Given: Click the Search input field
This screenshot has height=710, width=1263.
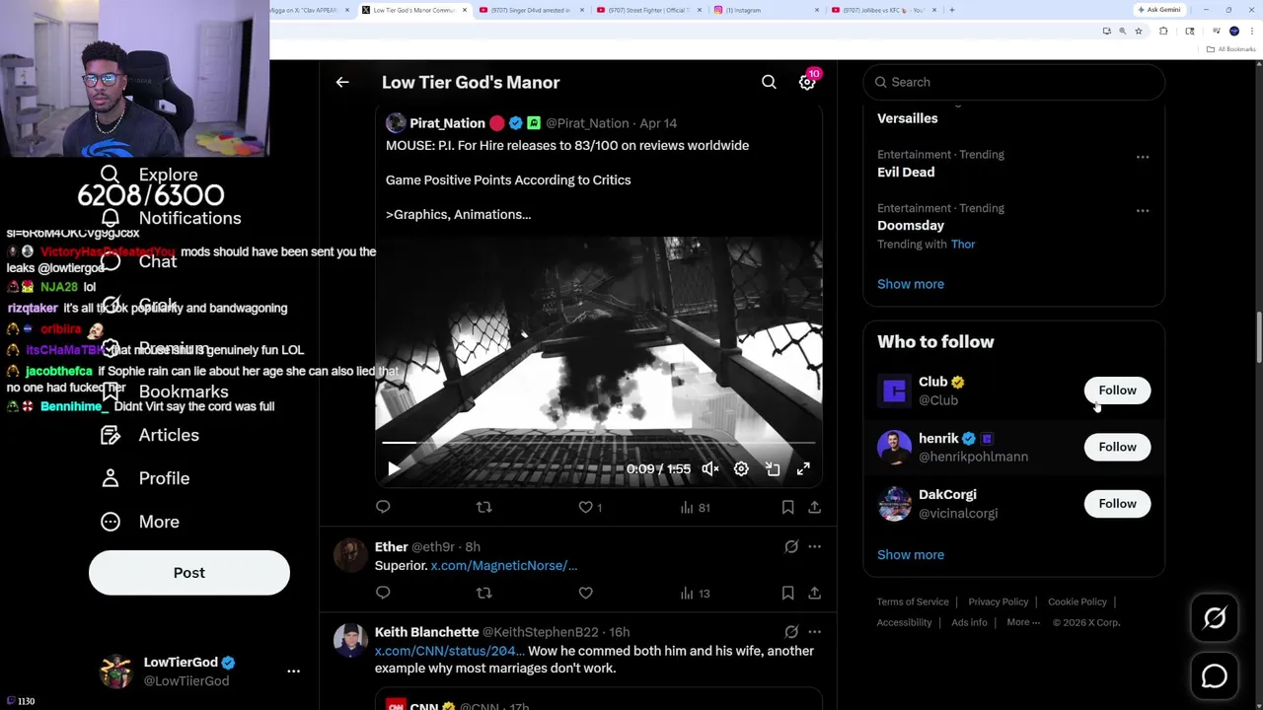Looking at the screenshot, I should (1014, 82).
